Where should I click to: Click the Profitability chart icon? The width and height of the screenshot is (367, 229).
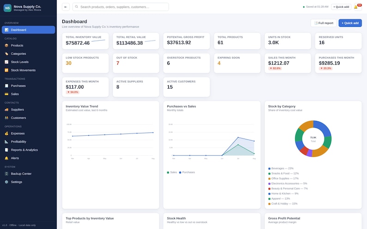(x=6, y=142)
